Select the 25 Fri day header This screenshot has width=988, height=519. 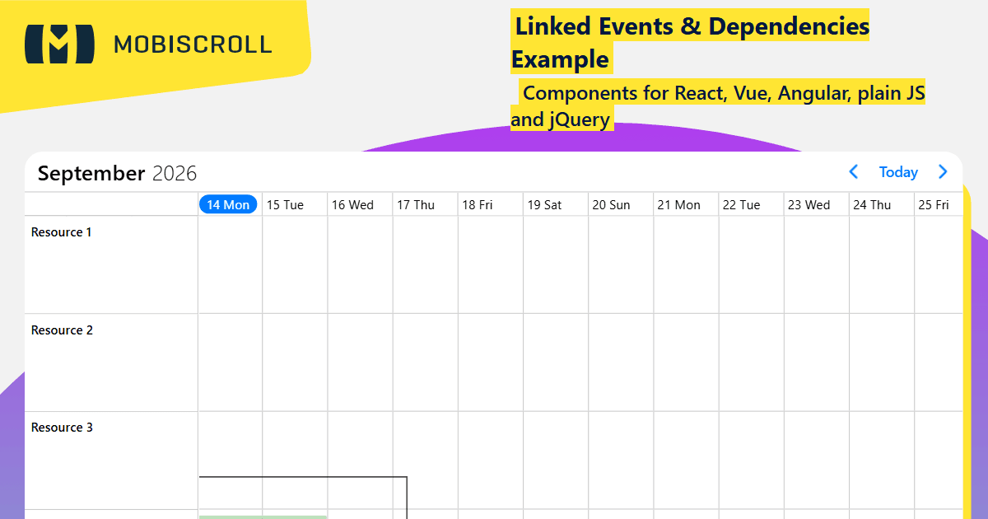click(934, 205)
